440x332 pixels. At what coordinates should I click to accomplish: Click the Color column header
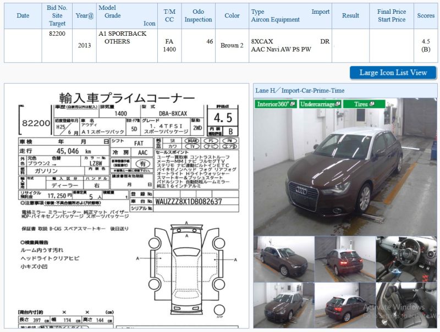232,16
